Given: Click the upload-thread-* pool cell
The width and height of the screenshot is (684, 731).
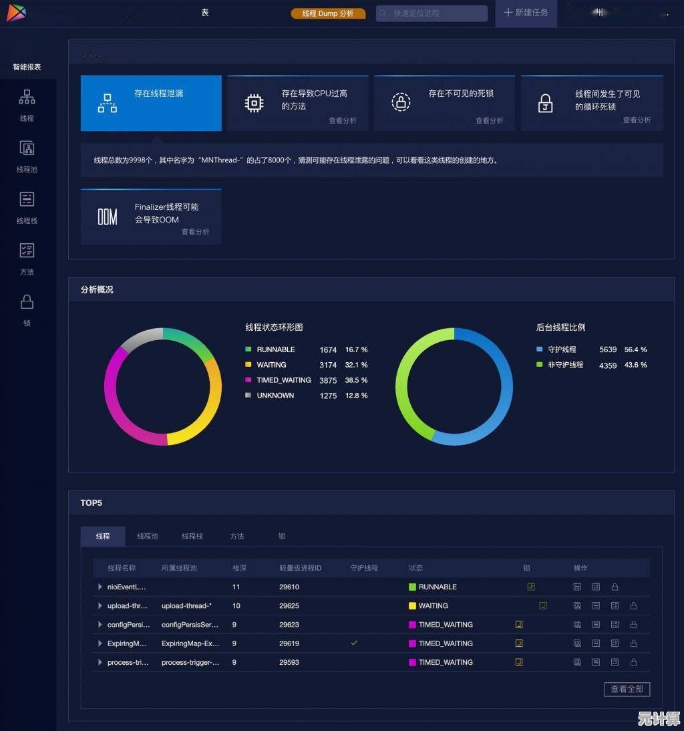Looking at the screenshot, I should tap(186, 605).
